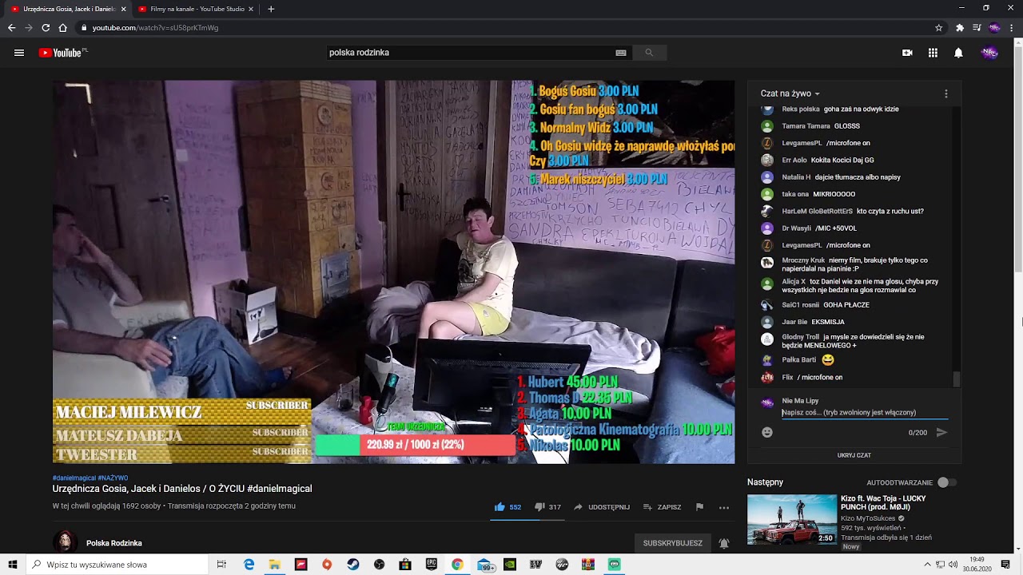
Task: Click chat user name HarLeM GloBetRottErS
Action: [817, 212]
